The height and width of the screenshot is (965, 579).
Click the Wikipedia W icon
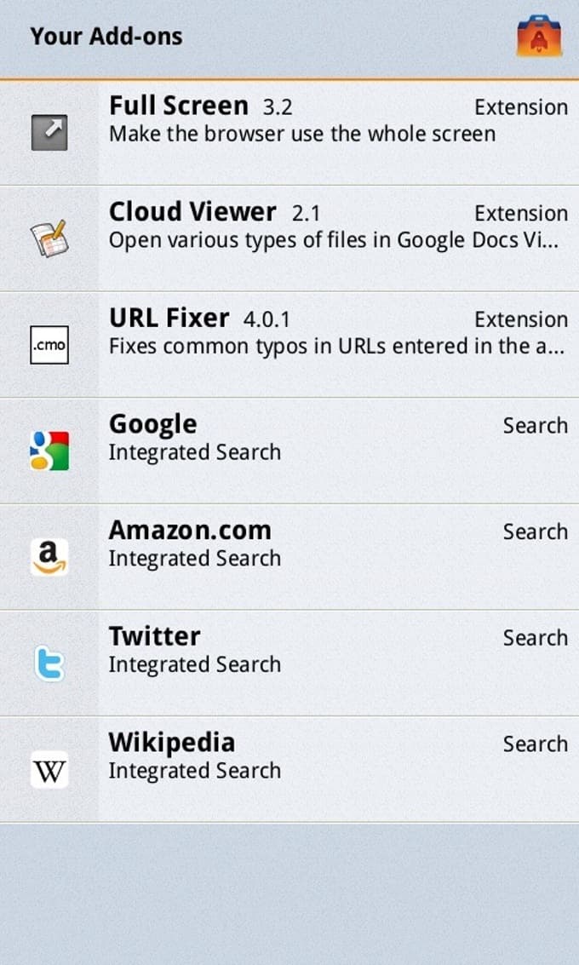(x=49, y=769)
